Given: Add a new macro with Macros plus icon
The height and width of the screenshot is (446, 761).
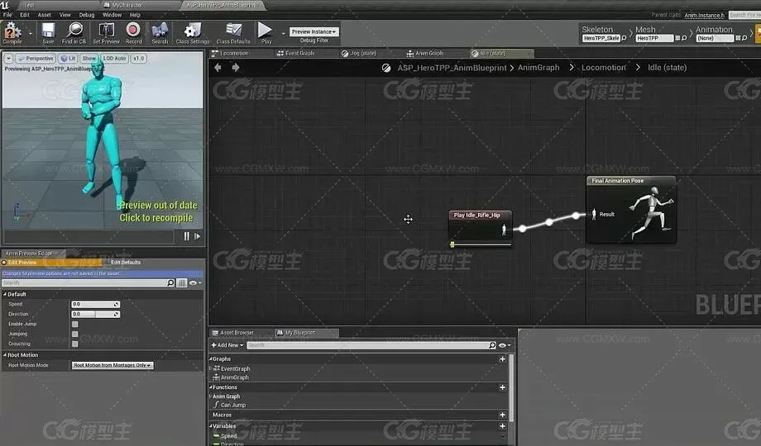Looking at the screenshot, I should [502, 415].
